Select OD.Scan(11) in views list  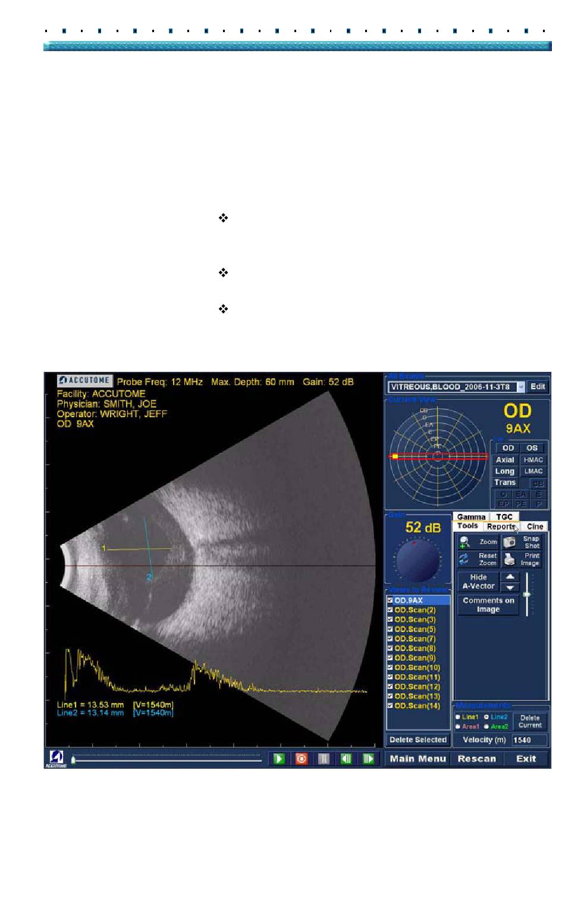pos(418,677)
